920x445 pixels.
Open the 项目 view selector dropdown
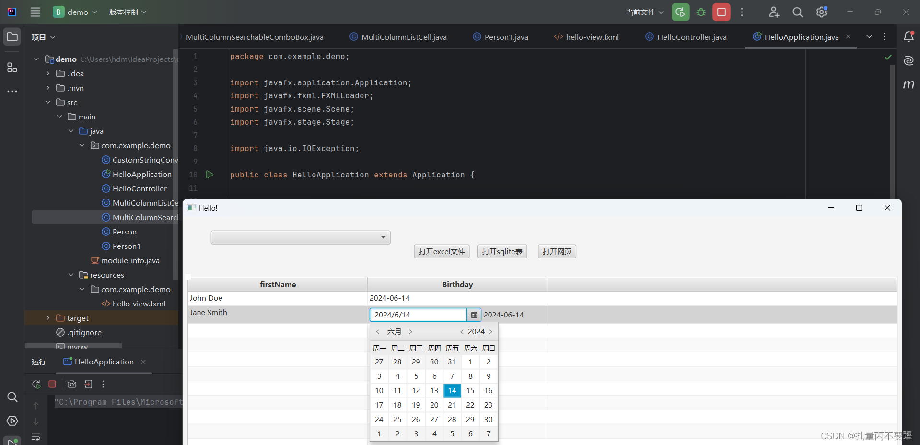(43, 37)
